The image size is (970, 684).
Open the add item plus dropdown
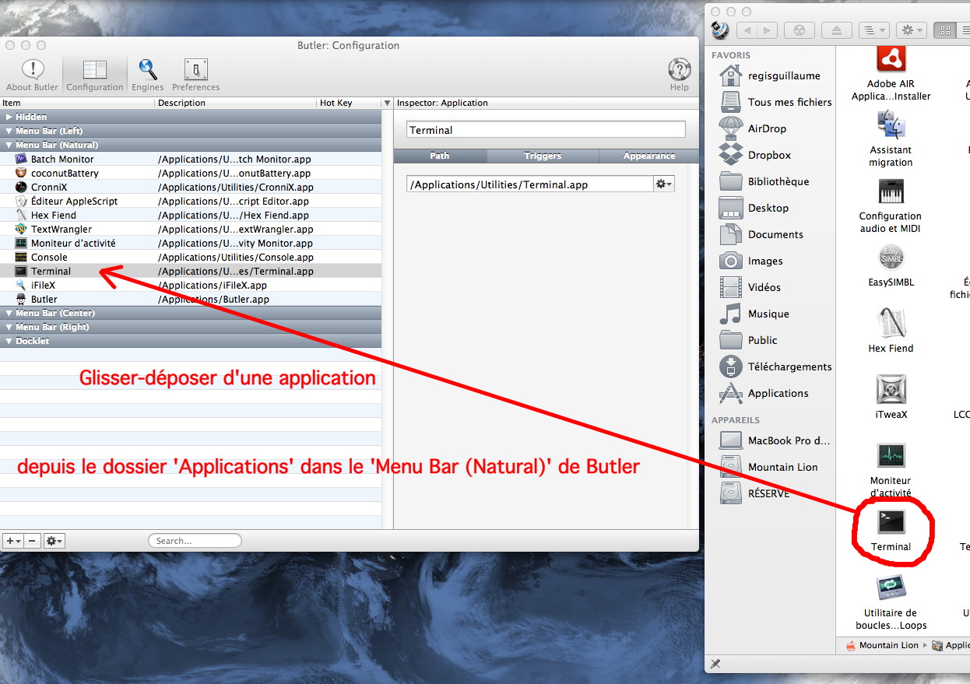(12, 541)
